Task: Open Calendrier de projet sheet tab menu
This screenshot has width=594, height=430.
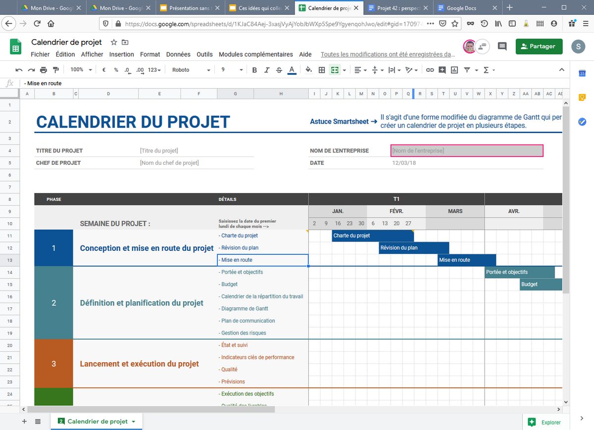Action: 133,422
